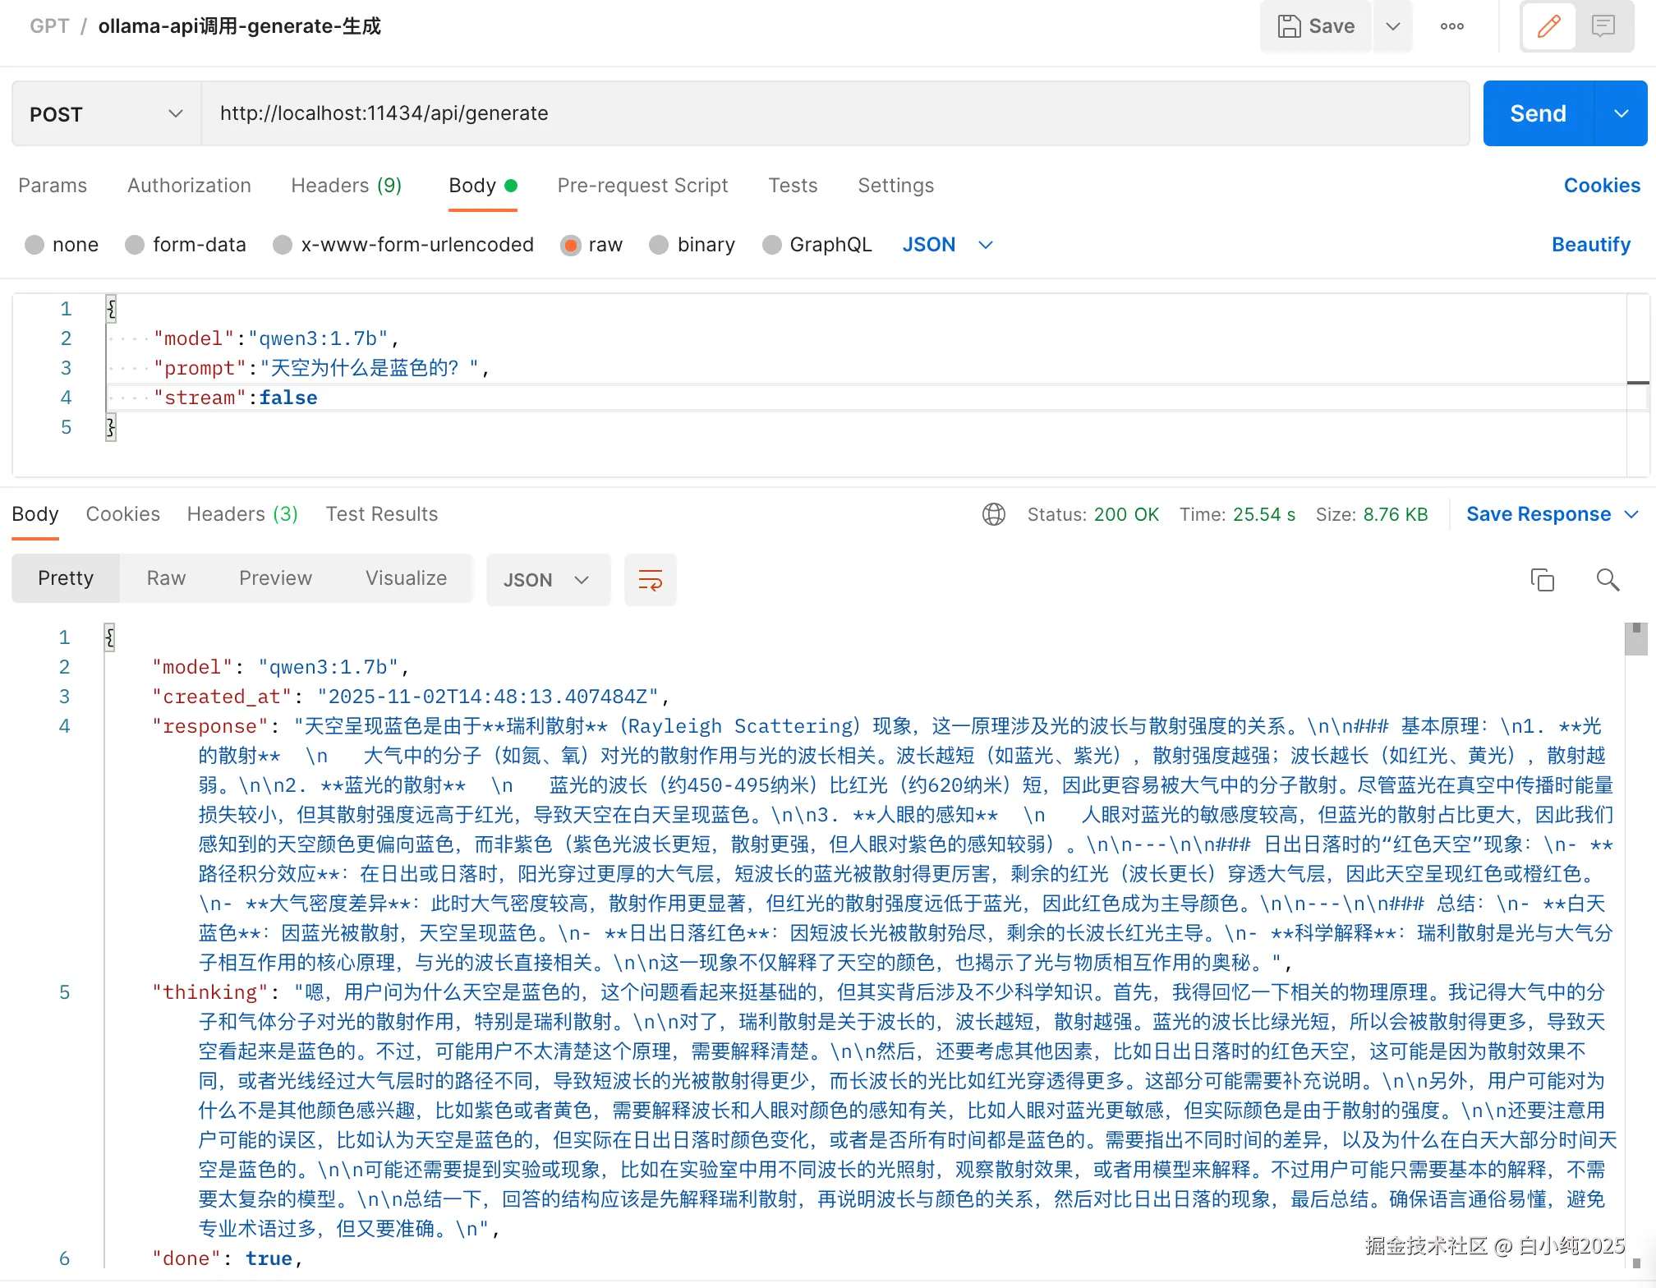Open the Test Results response tab
Screen dimensions: 1656x1288
(x=381, y=514)
